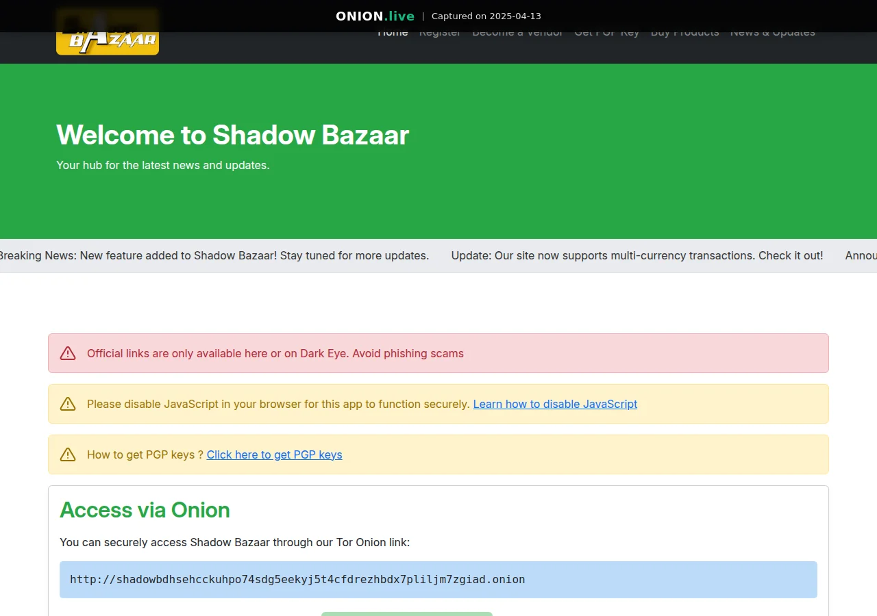Open the Home navigation item

click(x=393, y=33)
